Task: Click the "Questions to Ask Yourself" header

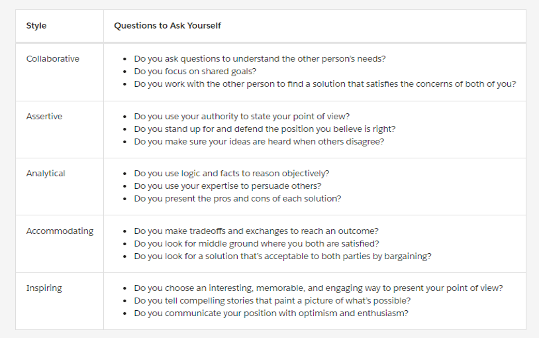Action: (x=168, y=26)
